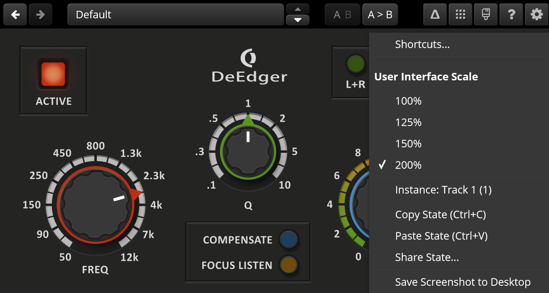The height and width of the screenshot is (293, 549).
Task: Choose Paste State (Ctrl+V)
Action: pos(459,236)
